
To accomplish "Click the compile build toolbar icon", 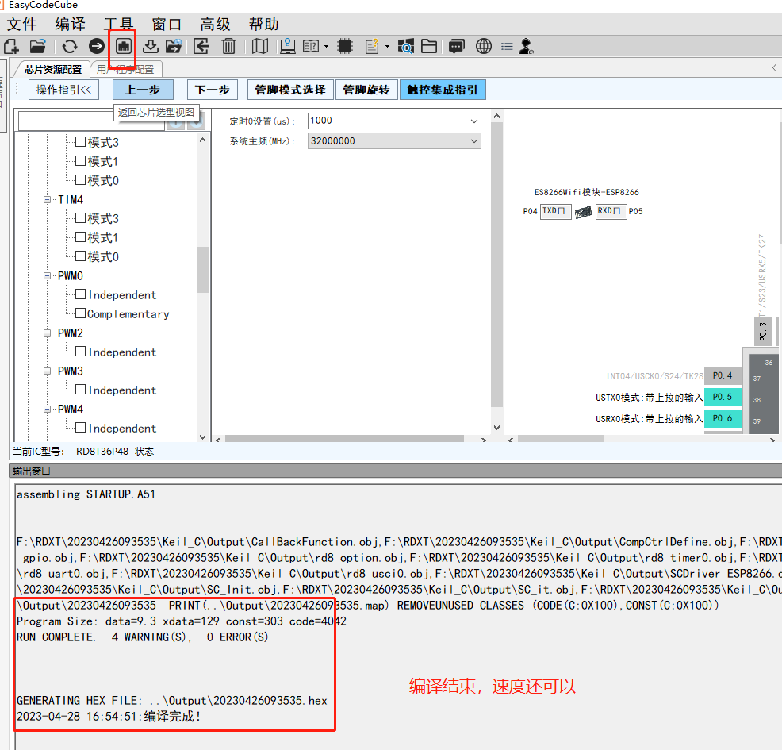I will [x=124, y=46].
